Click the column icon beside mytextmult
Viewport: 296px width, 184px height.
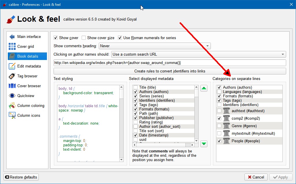226,133
